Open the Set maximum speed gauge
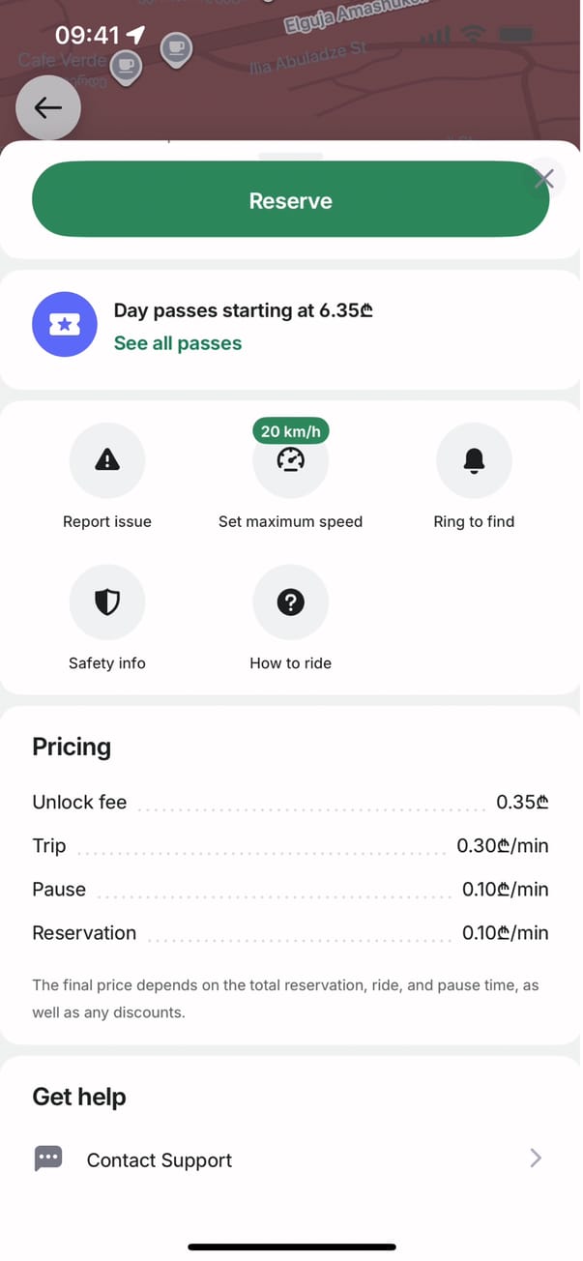This screenshot has height=1261, width=583. [290, 463]
